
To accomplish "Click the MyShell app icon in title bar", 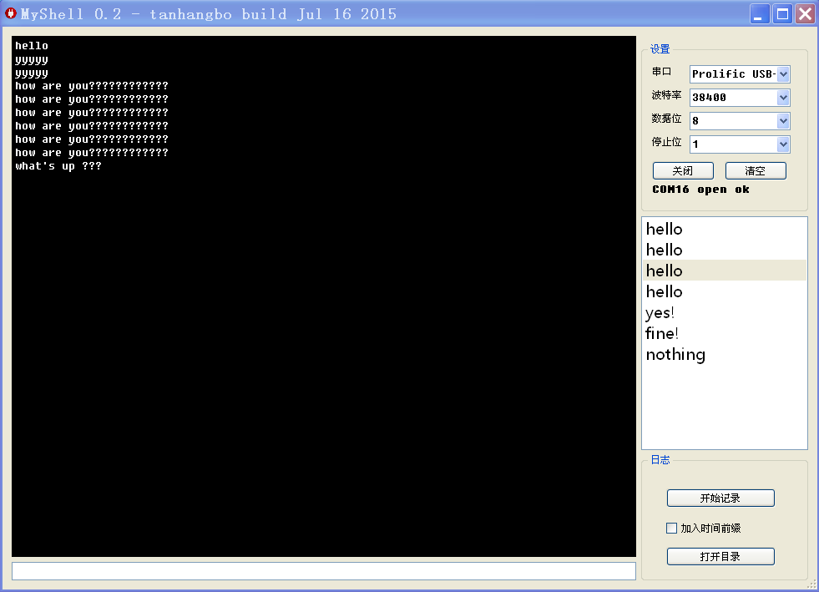I will pyautogui.click(x=11, y=13).
